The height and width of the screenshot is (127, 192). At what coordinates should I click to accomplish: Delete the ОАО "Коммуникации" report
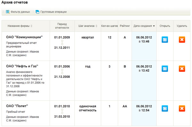182,40
